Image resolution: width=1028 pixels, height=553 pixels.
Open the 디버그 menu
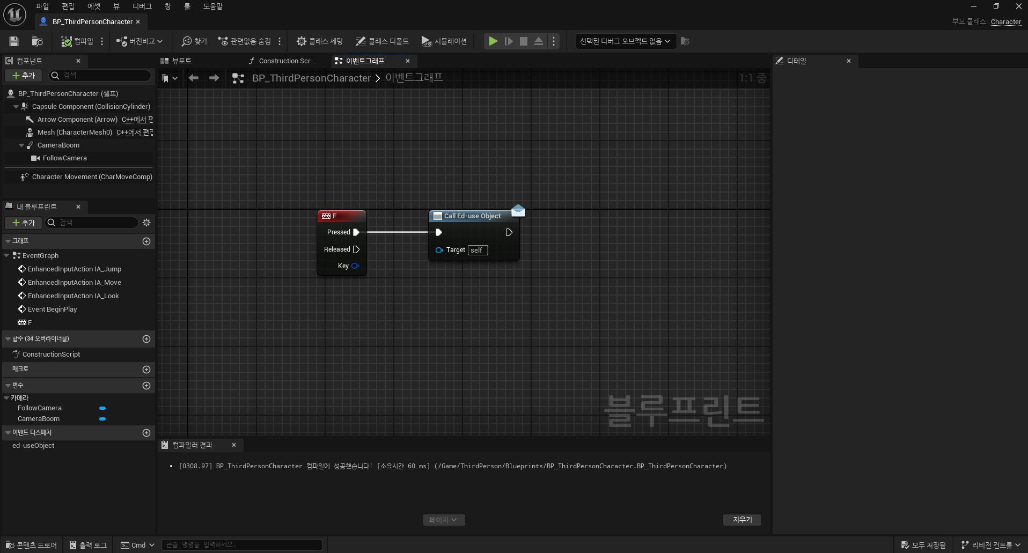[142, 6]
